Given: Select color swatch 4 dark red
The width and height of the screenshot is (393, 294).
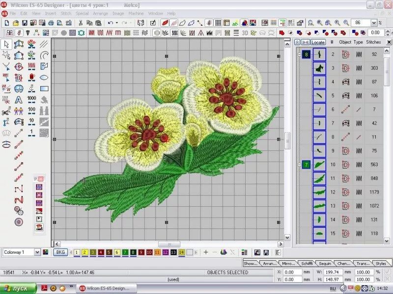Looking at the screenshot, I should [101, 252].
